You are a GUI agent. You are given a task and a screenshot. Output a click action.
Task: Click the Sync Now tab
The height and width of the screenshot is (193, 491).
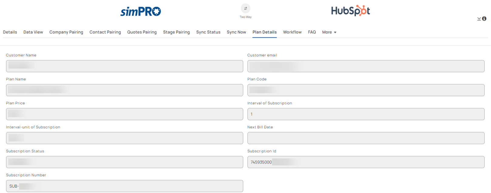(236, 32)
